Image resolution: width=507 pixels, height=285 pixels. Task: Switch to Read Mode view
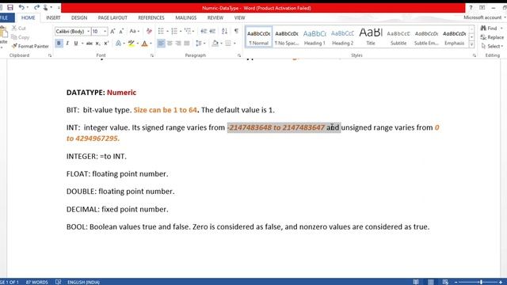click(416, 282)
